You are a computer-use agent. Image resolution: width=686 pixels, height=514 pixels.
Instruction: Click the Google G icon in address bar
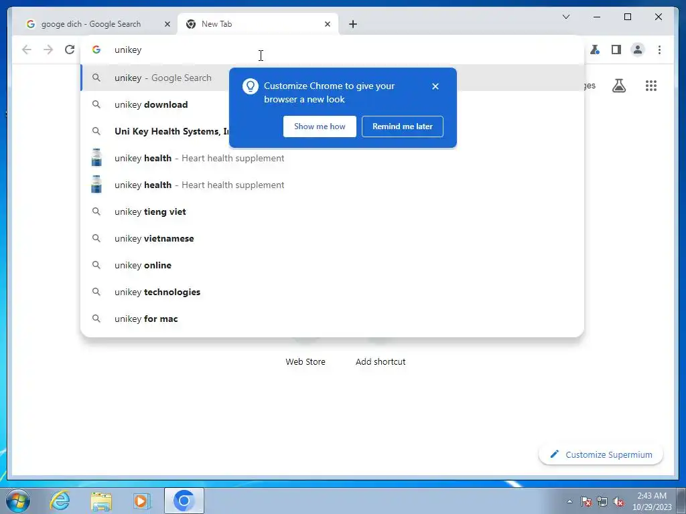(96, 50)
